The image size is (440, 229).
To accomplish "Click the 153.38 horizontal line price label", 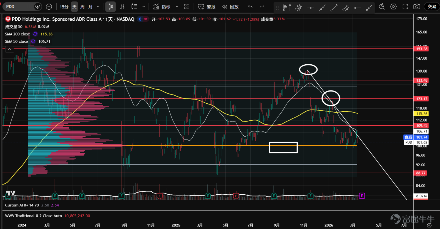I will (421, 49).
